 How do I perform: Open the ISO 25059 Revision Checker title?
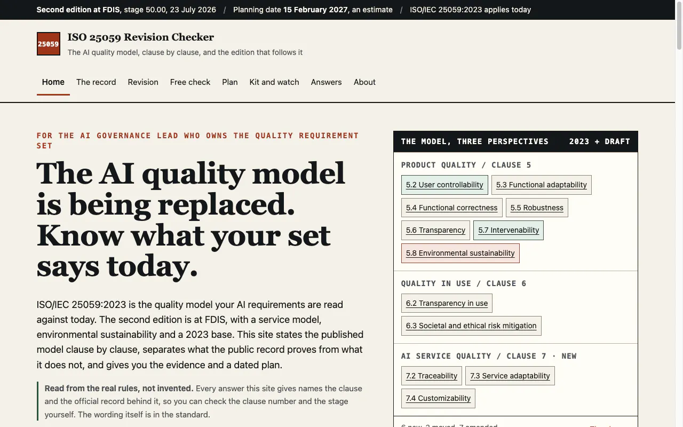point(140,37)
